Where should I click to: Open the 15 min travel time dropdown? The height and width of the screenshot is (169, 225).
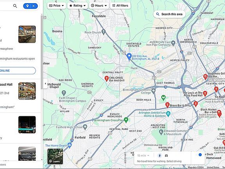(143, 156)
